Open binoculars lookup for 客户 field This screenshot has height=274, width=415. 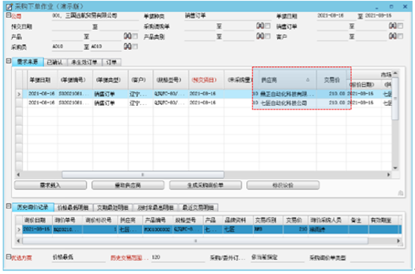393,36
